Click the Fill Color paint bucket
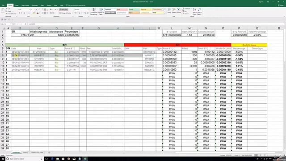 pyautogui.click(x=34, y=13)
